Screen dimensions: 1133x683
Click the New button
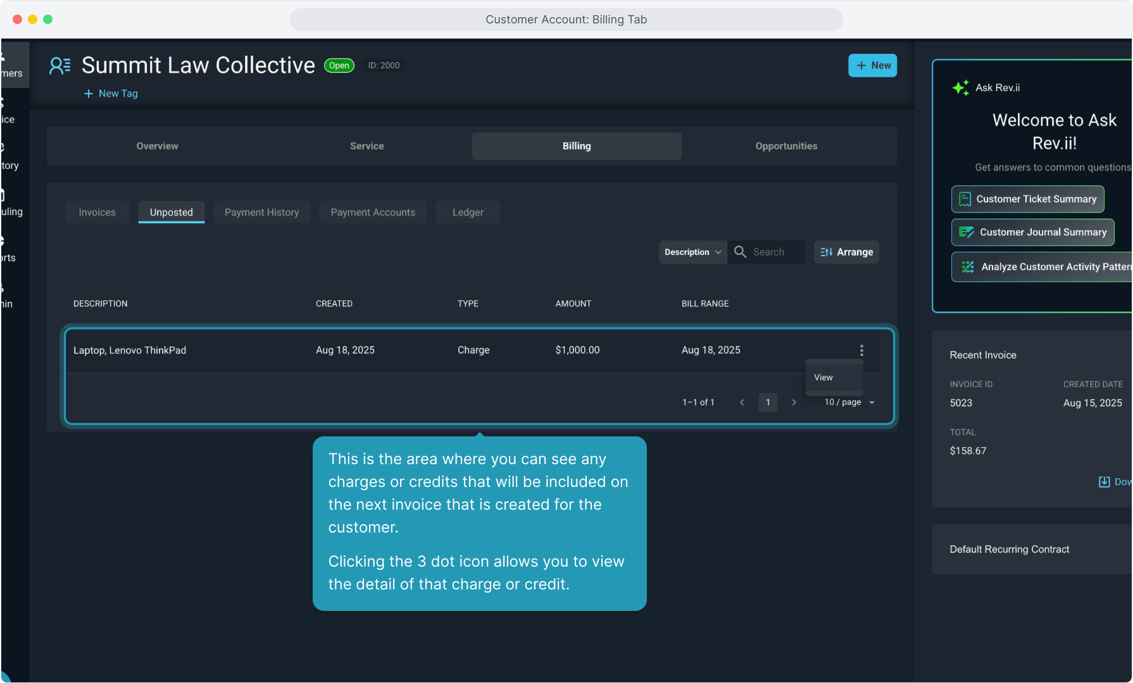click(x=872, y=65)
